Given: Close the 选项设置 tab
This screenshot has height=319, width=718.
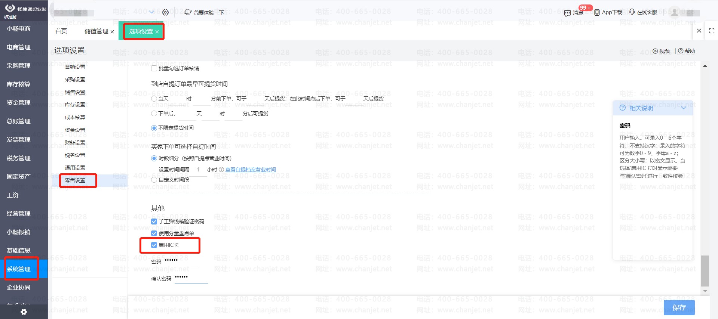Looking at the screenshot, I should [157, 32].
